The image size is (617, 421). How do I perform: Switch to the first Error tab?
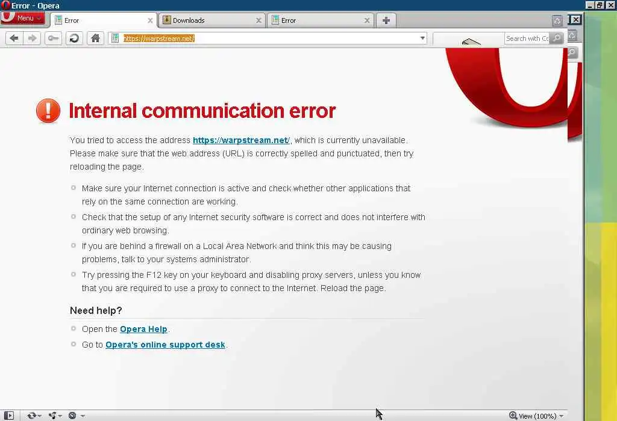pyautogui.click(x=104, y=20)
